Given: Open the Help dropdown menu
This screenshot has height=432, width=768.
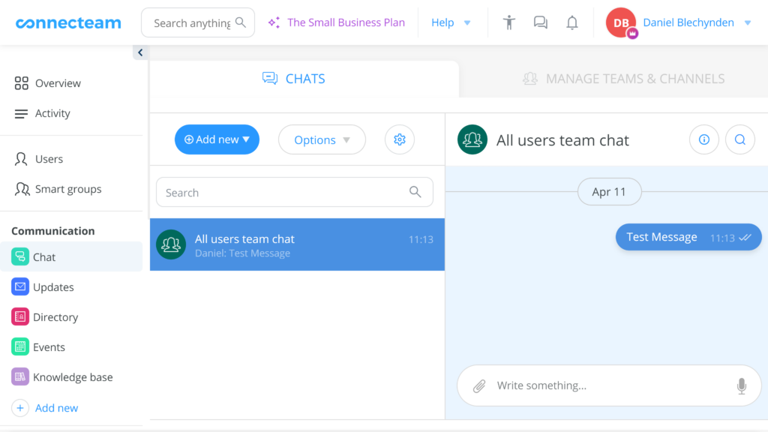Looking at the screenshot, I should coord(451,22).
